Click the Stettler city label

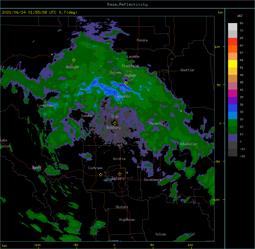pyautogui.click(x=187, y=70)
